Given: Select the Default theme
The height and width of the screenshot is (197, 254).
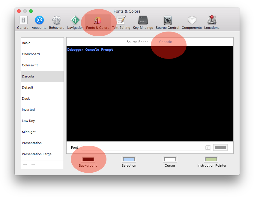Looking at the screenshot, I should pyautogui.click(x=42, y=87).
